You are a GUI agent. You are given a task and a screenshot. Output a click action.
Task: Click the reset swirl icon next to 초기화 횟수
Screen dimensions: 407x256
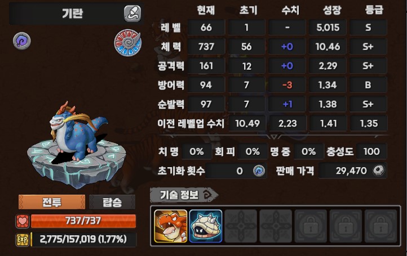[x=259, y=170]
